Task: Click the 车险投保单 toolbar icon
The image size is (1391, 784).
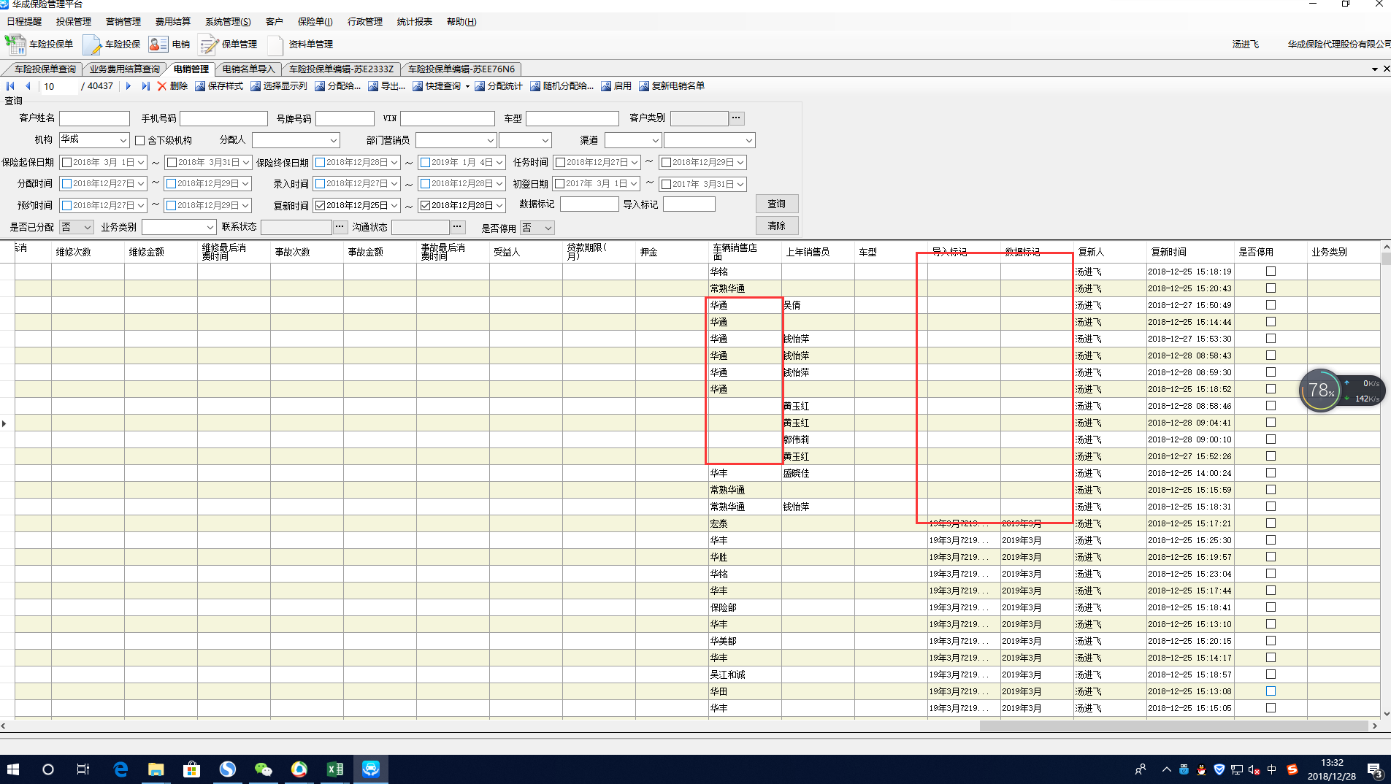Action: 16,45
